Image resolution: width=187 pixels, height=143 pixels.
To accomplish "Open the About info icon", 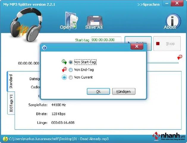I will 173,21.
